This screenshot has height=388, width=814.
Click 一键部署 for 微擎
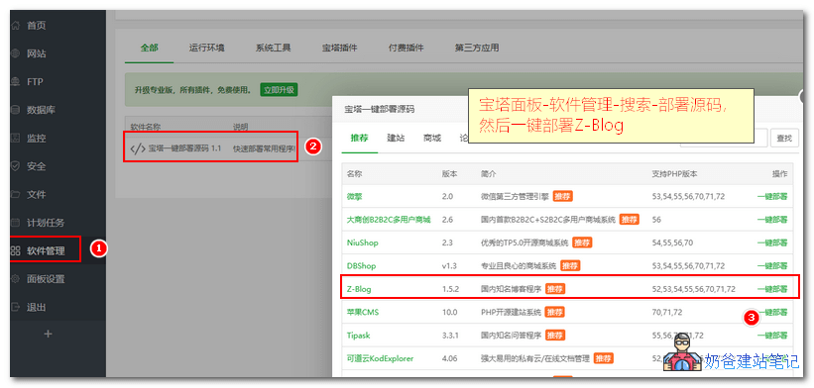pos(772,196)
